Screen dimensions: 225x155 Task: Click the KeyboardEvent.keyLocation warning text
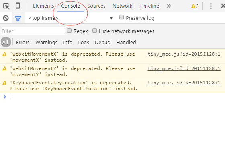coord(74,85)
